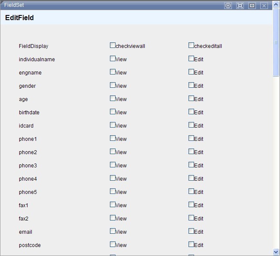Toggle View checkbox for gender
This screenshot has width=280, height=256.
(x=113, y=85)
